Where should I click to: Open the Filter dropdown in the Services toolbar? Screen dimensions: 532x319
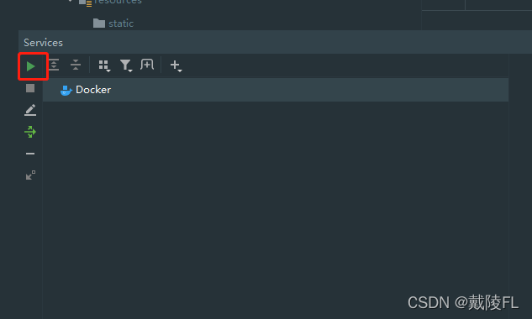click(126, 65)
